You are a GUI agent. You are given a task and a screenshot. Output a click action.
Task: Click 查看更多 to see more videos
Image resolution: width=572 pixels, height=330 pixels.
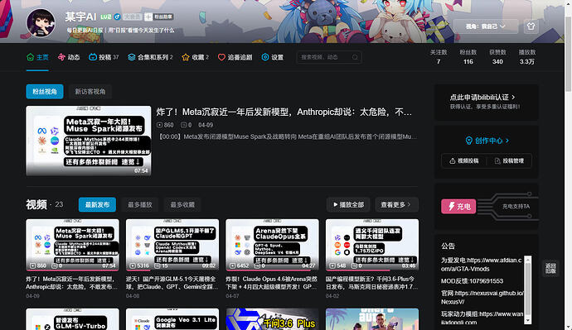(x=396, y=205)
